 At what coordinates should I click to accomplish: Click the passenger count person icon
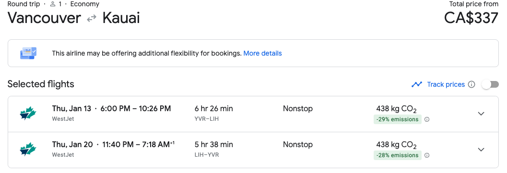tap(53, 4)
